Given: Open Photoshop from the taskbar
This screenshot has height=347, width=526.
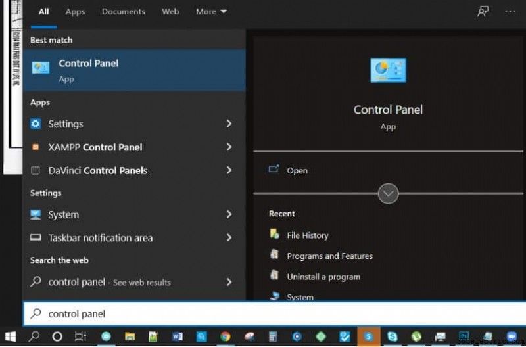Looking at the screenshot, I should tap(464, 336).
